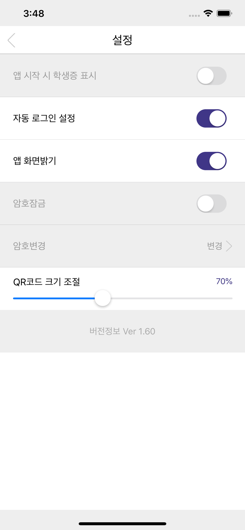Tap the 버전정보 Ver 1.60 text

coord(122,331)
